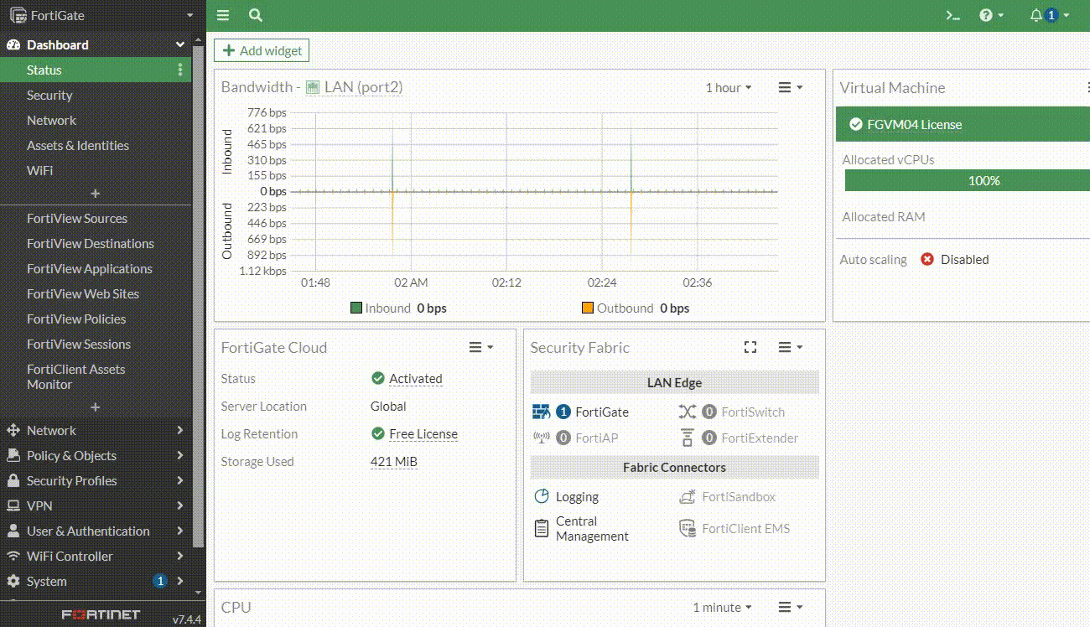Toggle the hamburger navigation menu icon
Viewport: 1090px width, 627px height.
pos(222,15)
